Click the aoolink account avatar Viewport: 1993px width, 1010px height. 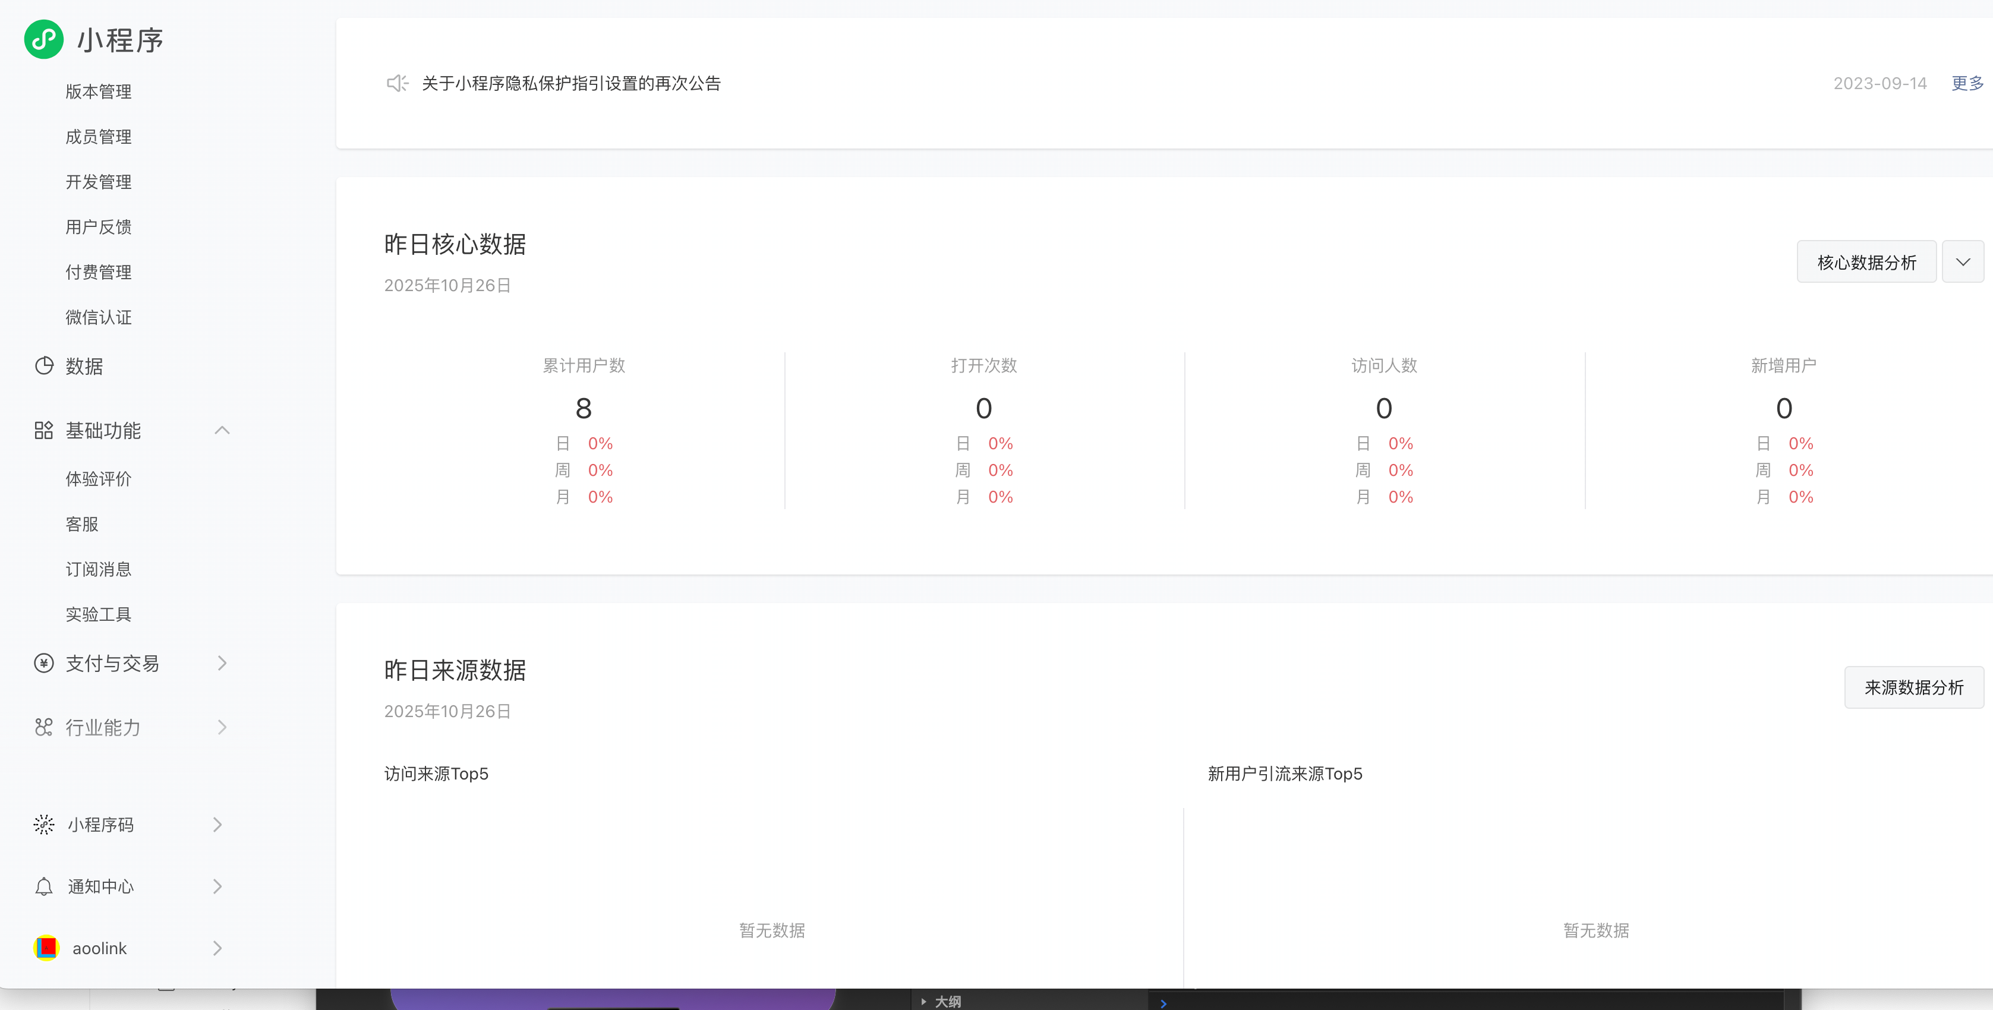point(46,948)
